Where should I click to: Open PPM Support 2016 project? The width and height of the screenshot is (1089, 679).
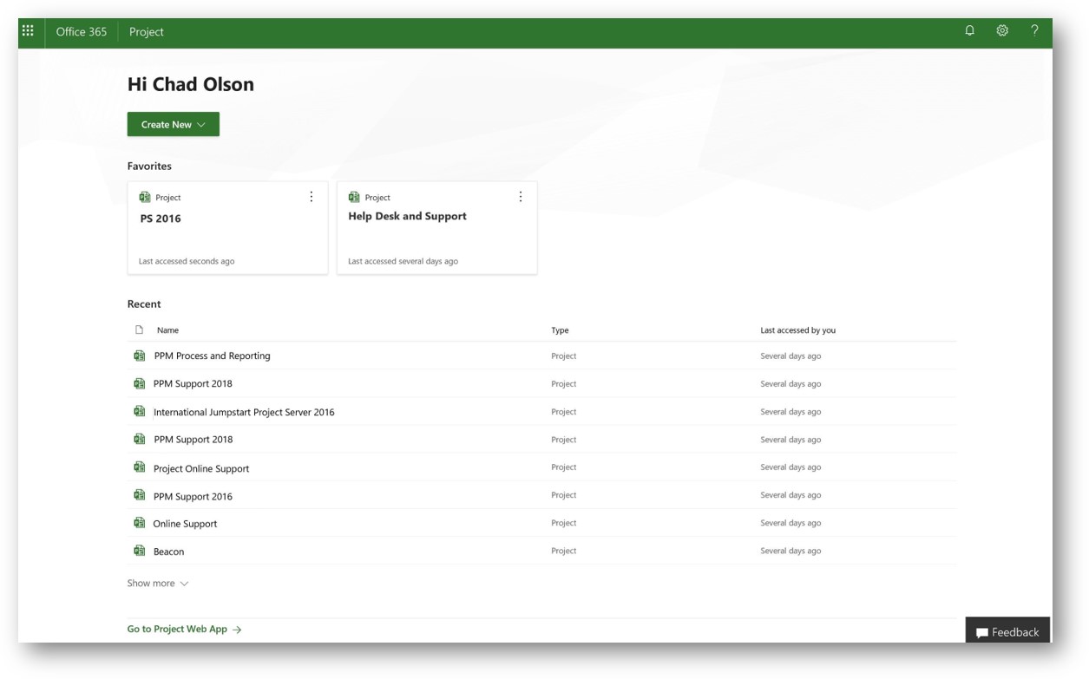(193, 496)
